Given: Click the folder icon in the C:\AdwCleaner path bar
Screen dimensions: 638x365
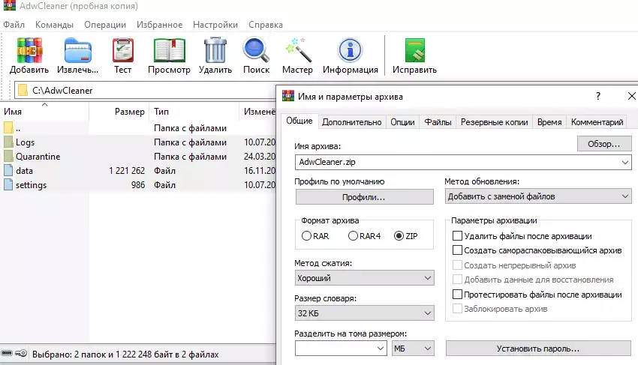Looking at the screenshot, I should (23, 90).
